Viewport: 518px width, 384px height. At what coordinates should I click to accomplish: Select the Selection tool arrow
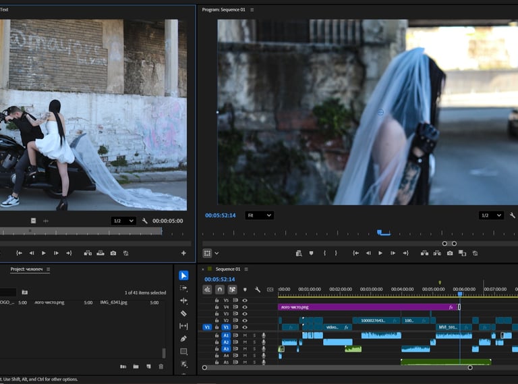point(183,275)
